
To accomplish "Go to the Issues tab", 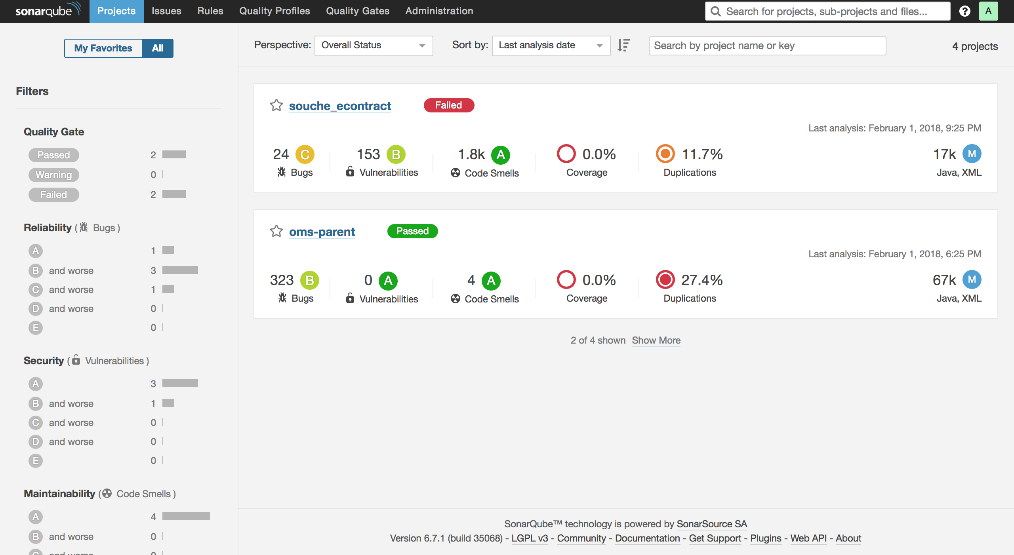I will click(x=166, y=11).
